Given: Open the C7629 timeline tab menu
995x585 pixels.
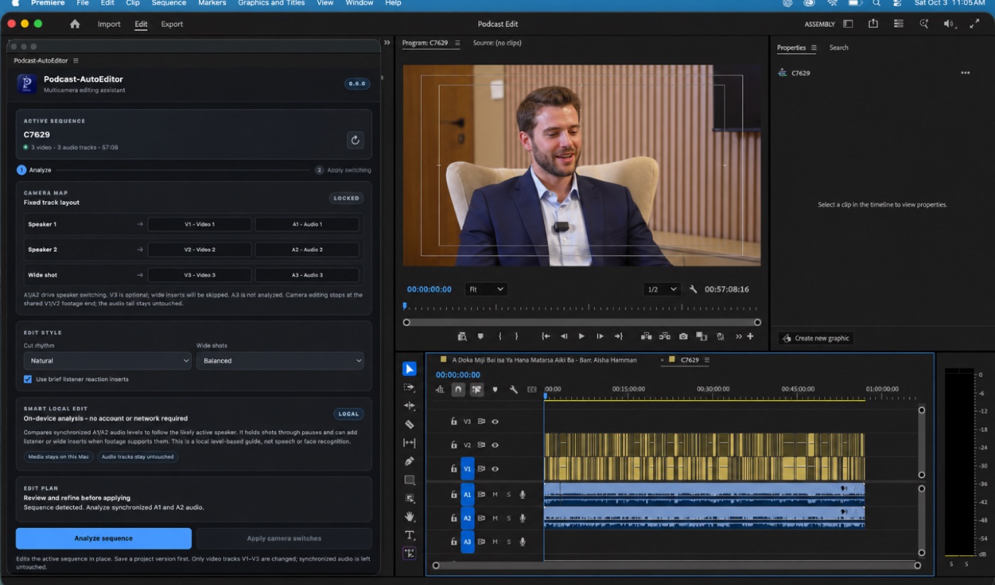Looking at the screenshot, I should pyautogui.click(x=706, y=360).
